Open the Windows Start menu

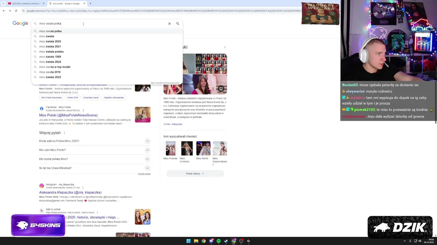coord(188,241)
